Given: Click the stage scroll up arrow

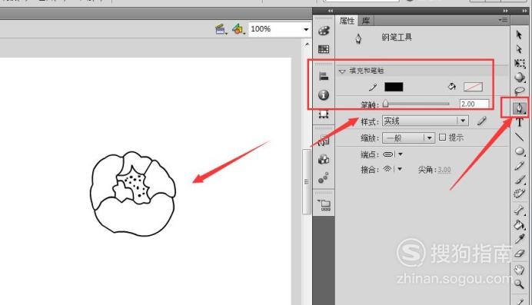Looking at the screenshot, I should click(x=307, y=44).
